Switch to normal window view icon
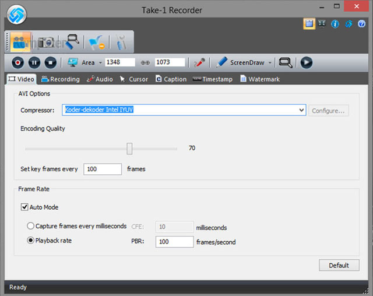373x296 pixels. (309, 24)
